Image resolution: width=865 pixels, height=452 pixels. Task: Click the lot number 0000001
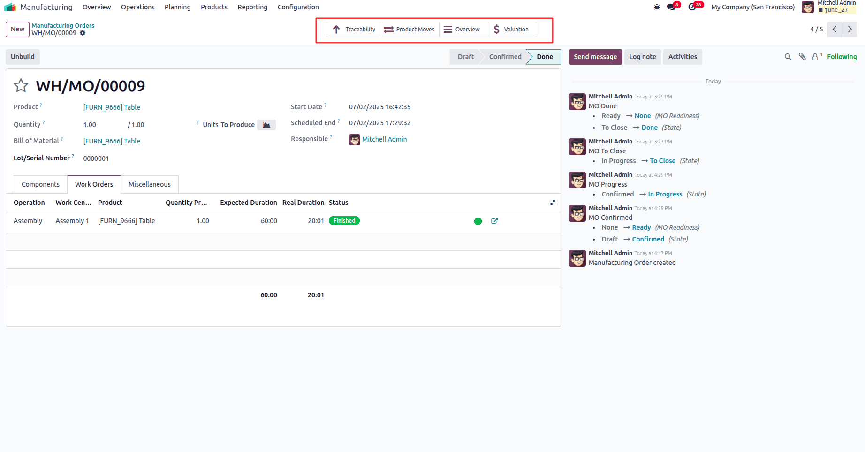(96, 158)
